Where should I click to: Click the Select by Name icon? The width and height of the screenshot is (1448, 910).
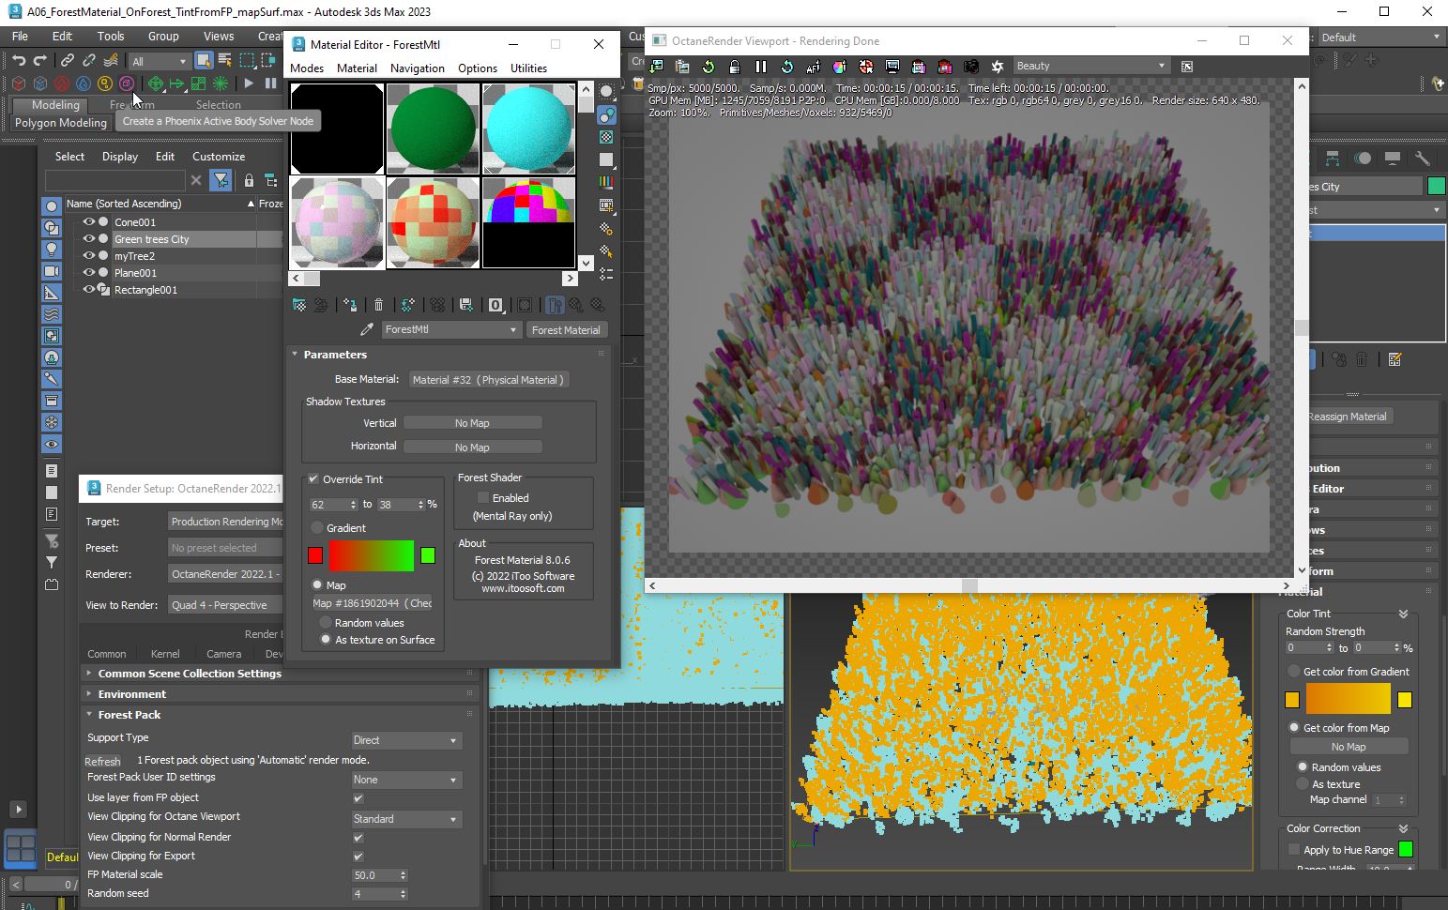click(225, 60)
